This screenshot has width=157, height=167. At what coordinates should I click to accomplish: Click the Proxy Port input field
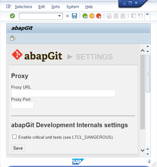22,105
